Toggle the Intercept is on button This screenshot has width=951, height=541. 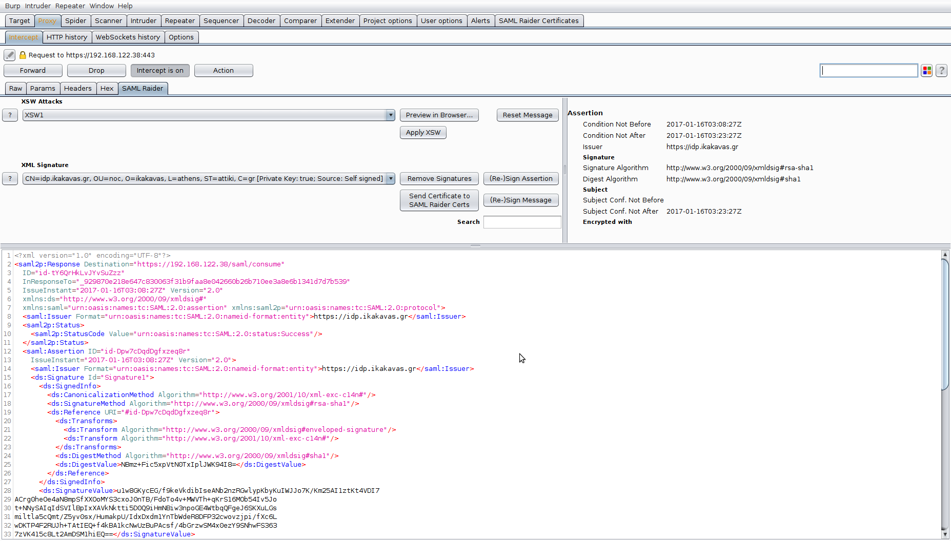point(160,71)
